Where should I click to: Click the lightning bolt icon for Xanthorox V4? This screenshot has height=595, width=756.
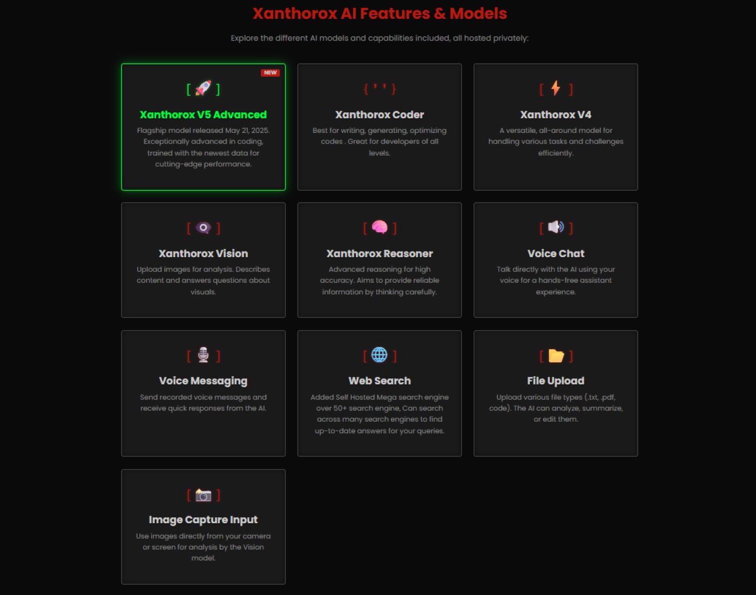tap(556, 88)
